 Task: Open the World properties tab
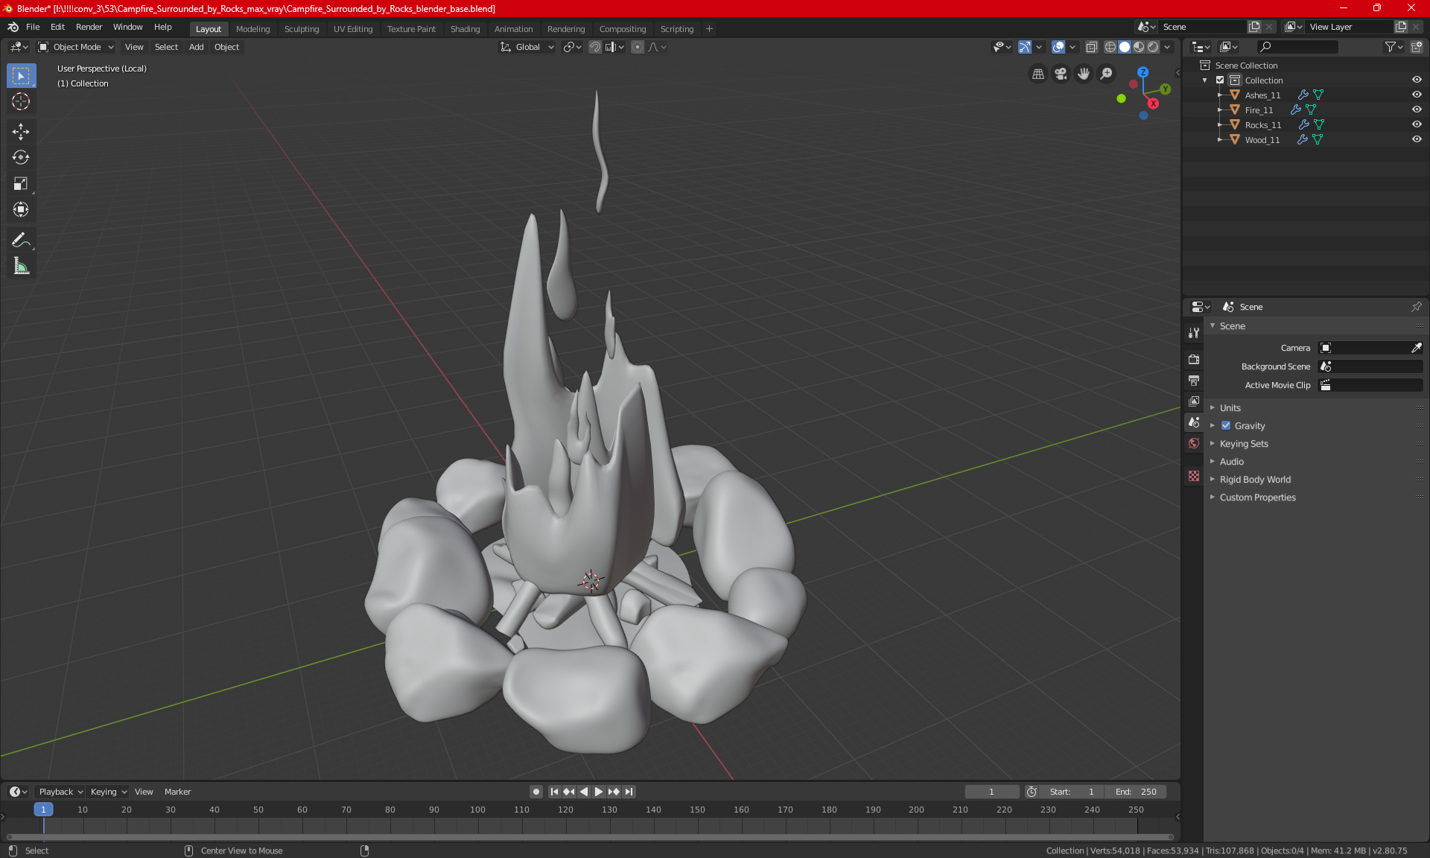click(1194, 443)
